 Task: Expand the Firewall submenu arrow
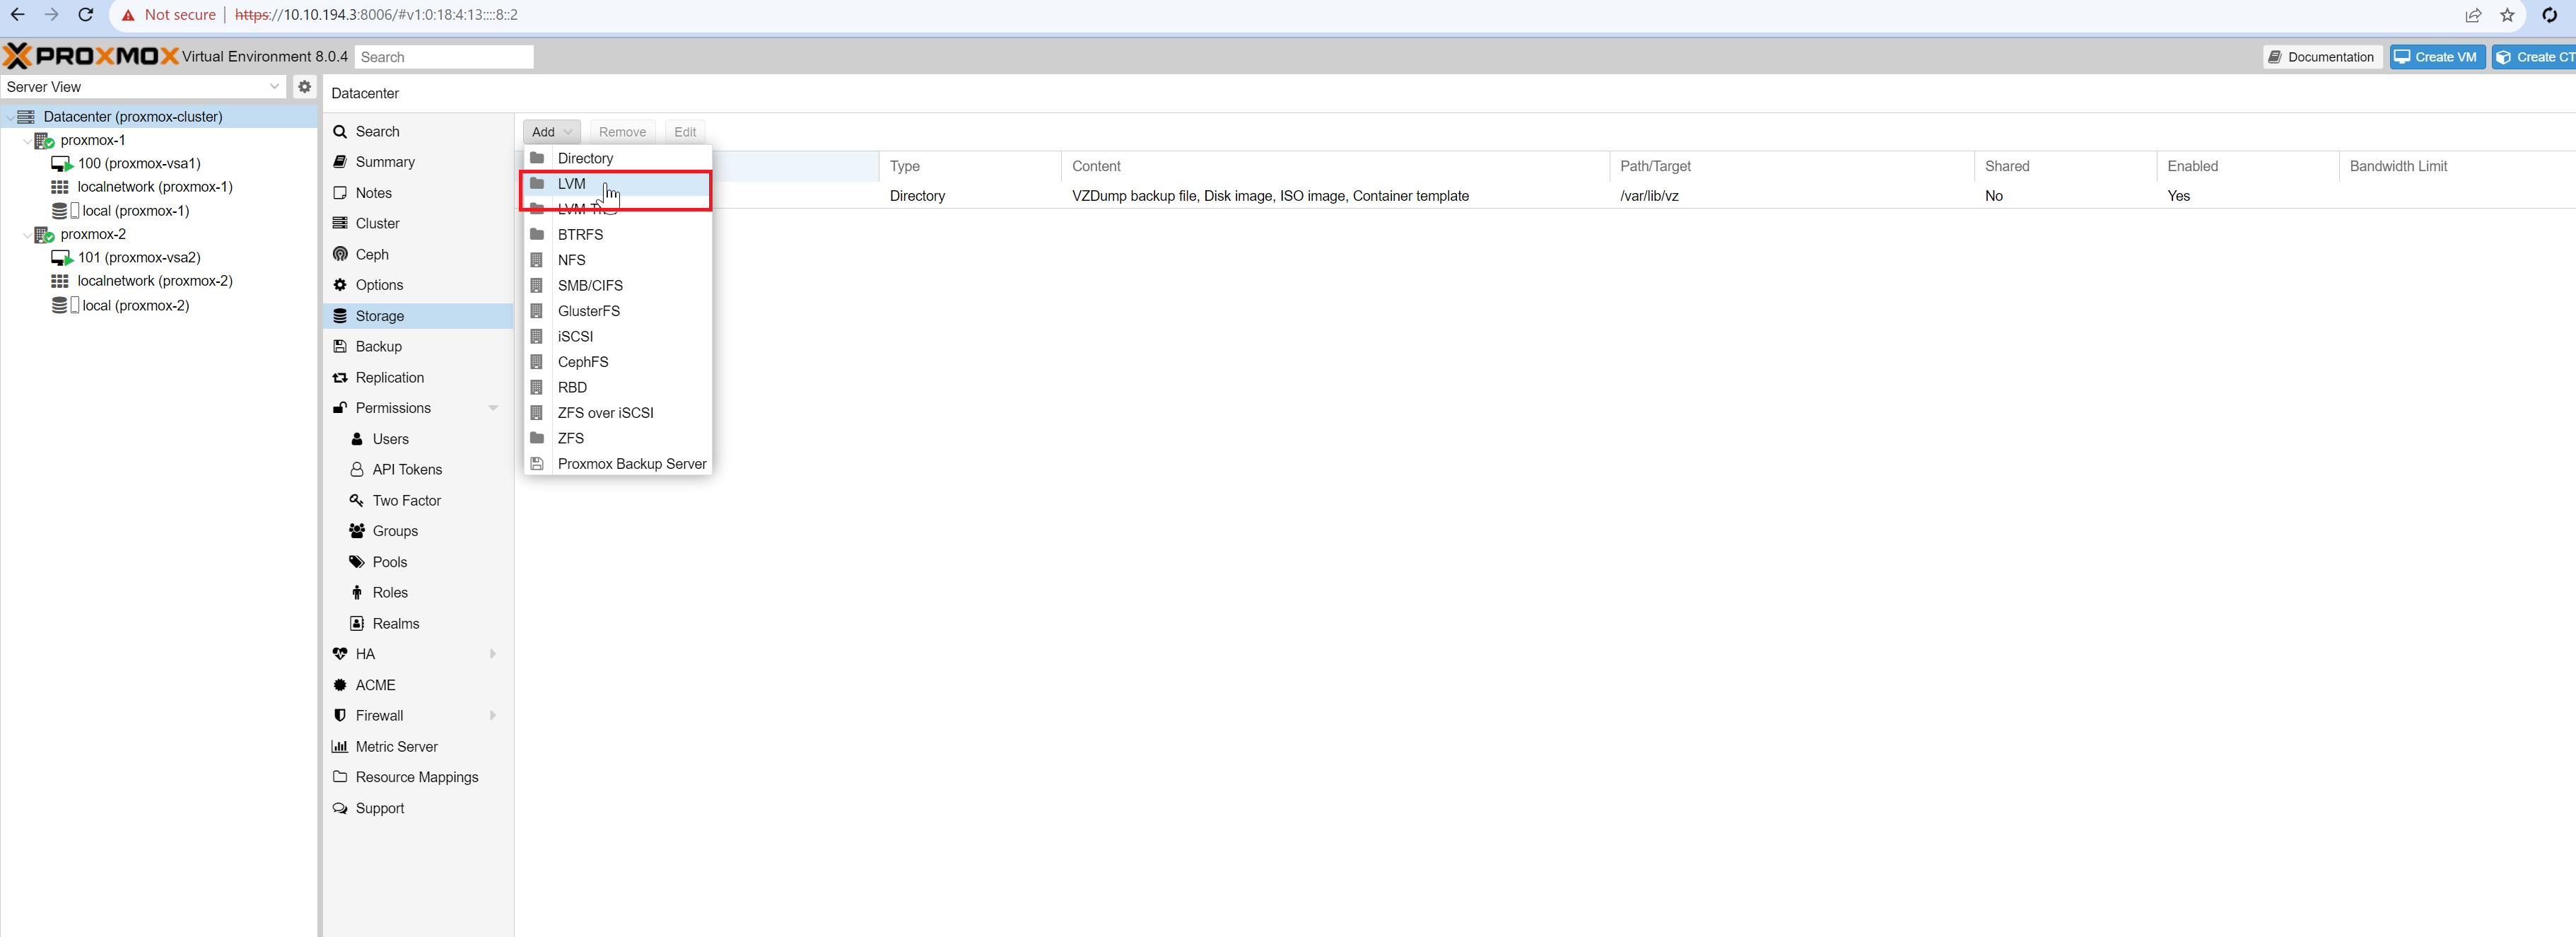point(493,715)
